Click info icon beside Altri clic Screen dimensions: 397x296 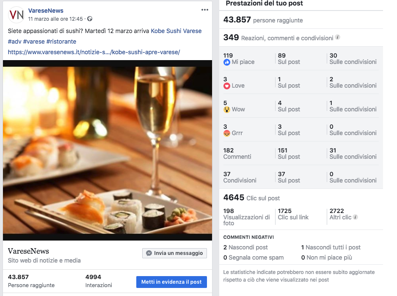click(x=356, y=217)
